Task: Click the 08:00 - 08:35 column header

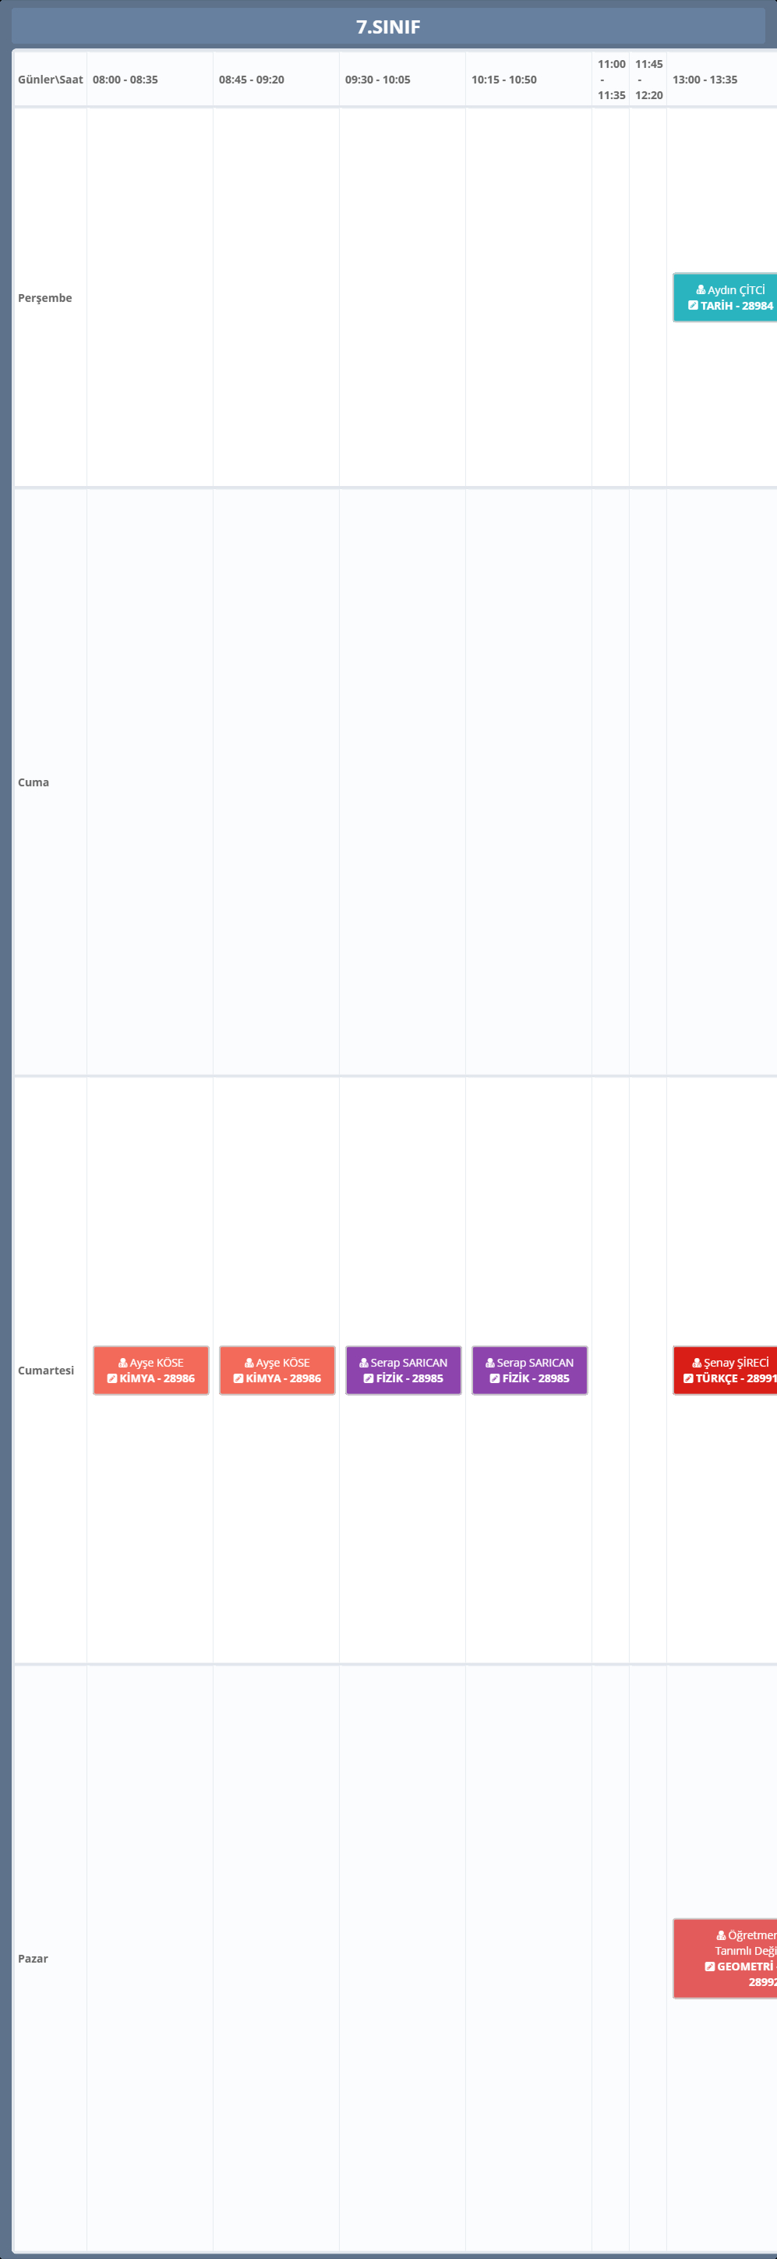Action: [125, 80]
